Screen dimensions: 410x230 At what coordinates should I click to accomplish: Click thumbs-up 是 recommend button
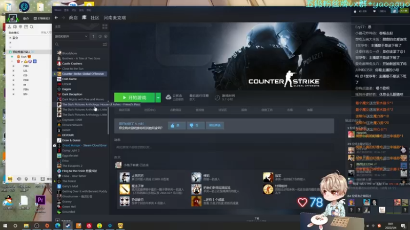176,125
